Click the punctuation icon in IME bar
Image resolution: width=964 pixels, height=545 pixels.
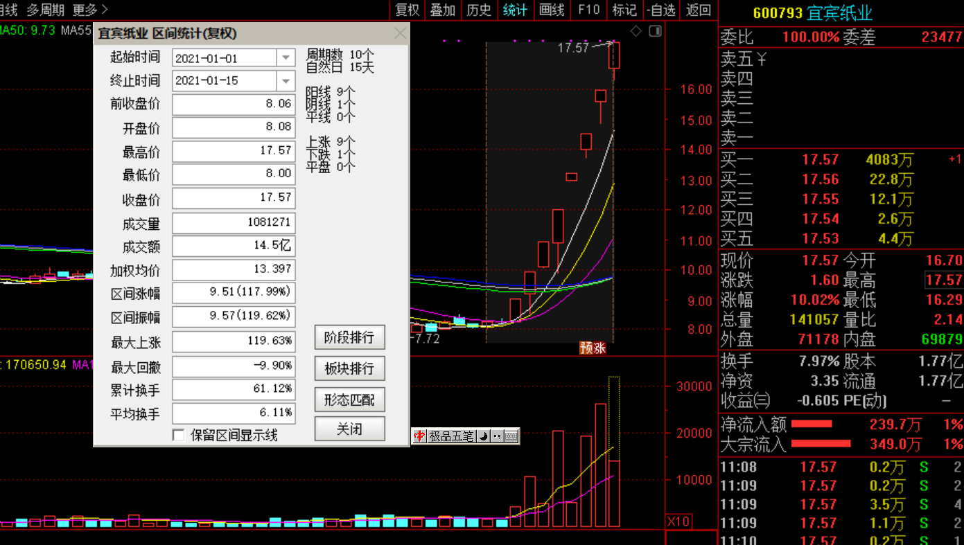tap(497, 436)
